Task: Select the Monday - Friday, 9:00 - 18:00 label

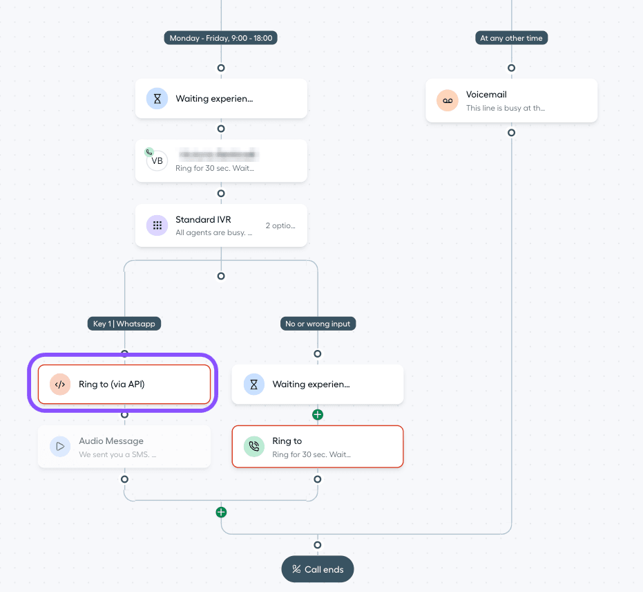Action: tap(220, 38)
